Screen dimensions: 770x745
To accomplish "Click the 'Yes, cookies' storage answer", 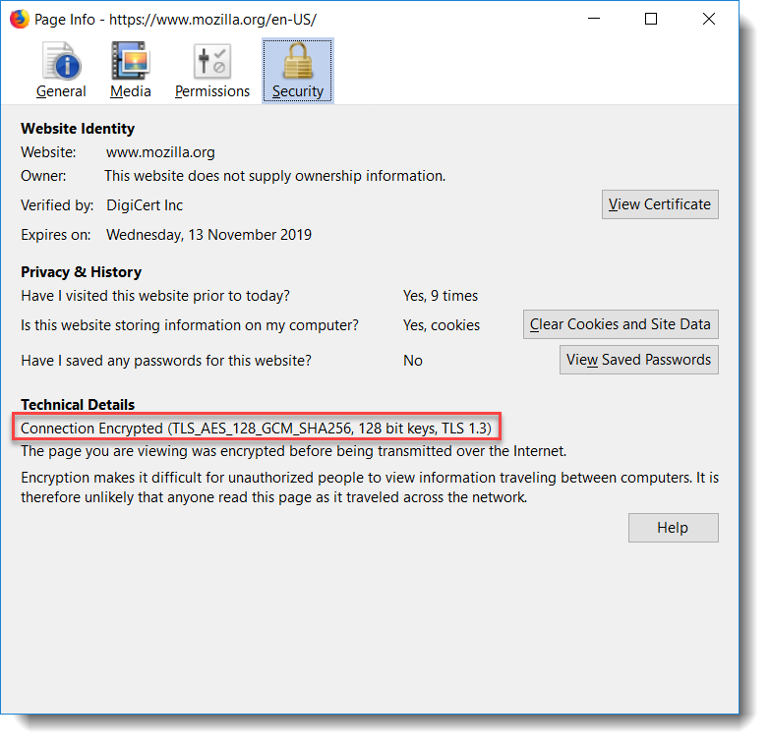I will coord(441,325).
